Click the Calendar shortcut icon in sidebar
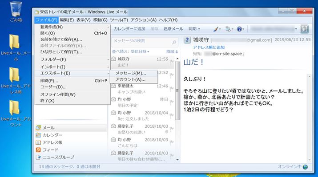 (x=38, y=135)
